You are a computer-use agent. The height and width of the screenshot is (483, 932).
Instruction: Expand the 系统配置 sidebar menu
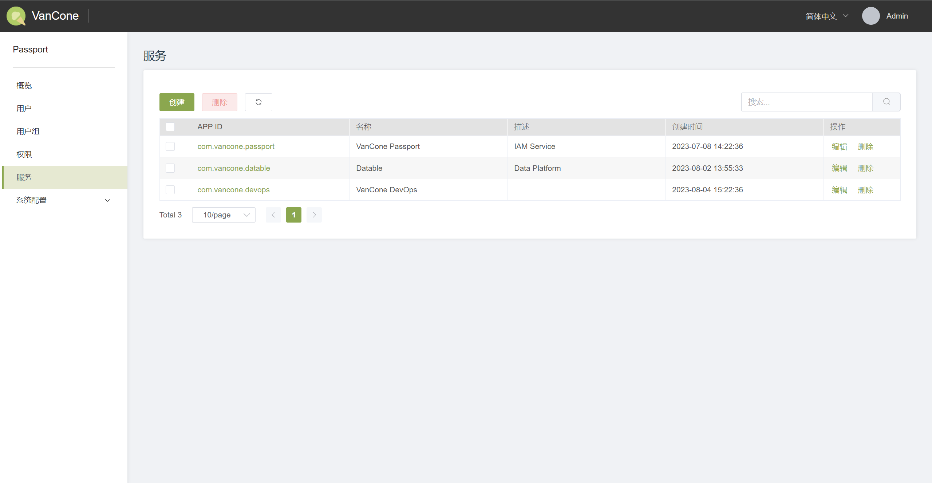point(64,200)
